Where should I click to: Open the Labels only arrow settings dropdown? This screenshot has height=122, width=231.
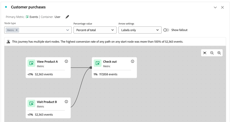pyautogui.click(x=140, y=30)
